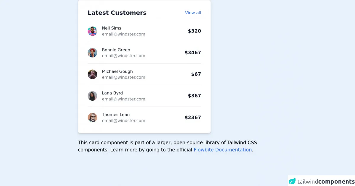Click the Latest Customers heading
The width and height of the screenshot is (355, 186).
click(x=117, y=13)
